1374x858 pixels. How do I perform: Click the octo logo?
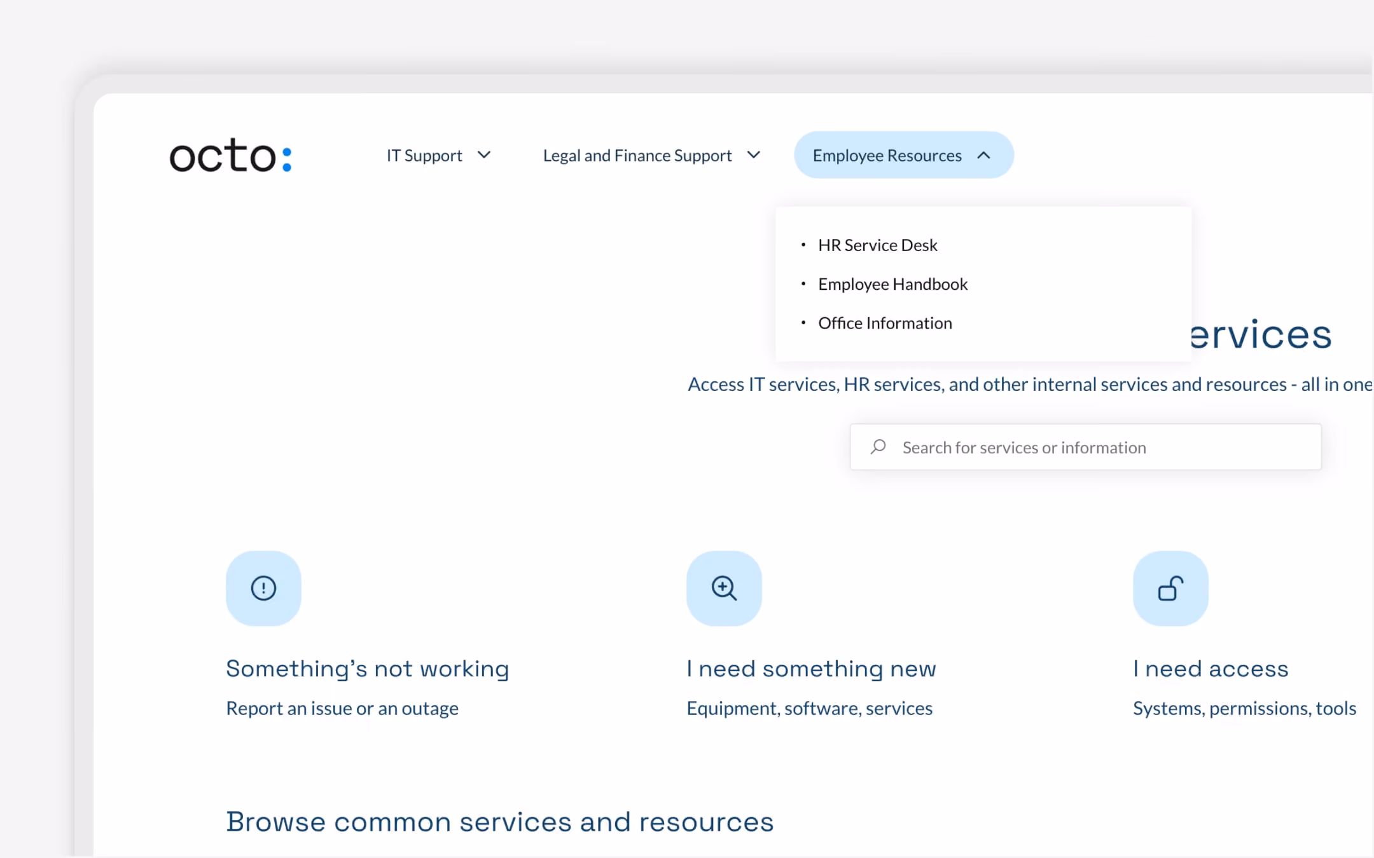click(230, 156)
